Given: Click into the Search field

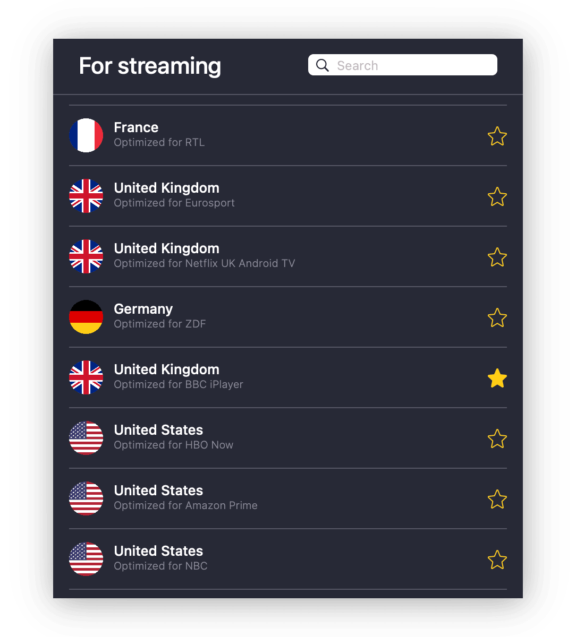Looking at the screenshot, I should click(403, 65).
